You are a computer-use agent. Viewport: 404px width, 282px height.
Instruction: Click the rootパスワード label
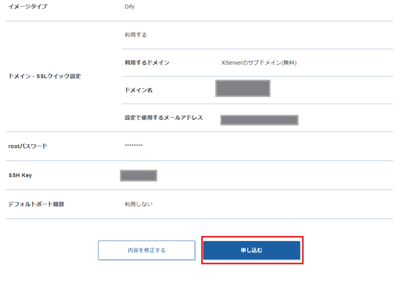28,146
